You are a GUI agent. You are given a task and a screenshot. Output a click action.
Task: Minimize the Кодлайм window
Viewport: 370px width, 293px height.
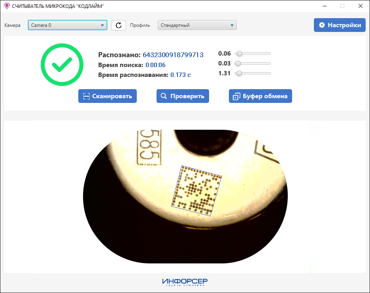click(x=325, y=6)
